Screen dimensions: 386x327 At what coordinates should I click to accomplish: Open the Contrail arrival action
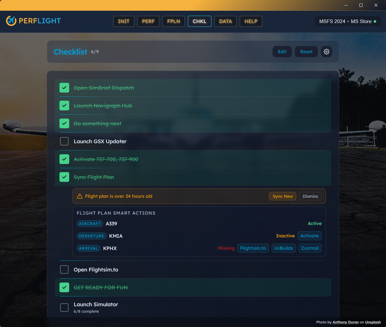[x=310, y=248]
